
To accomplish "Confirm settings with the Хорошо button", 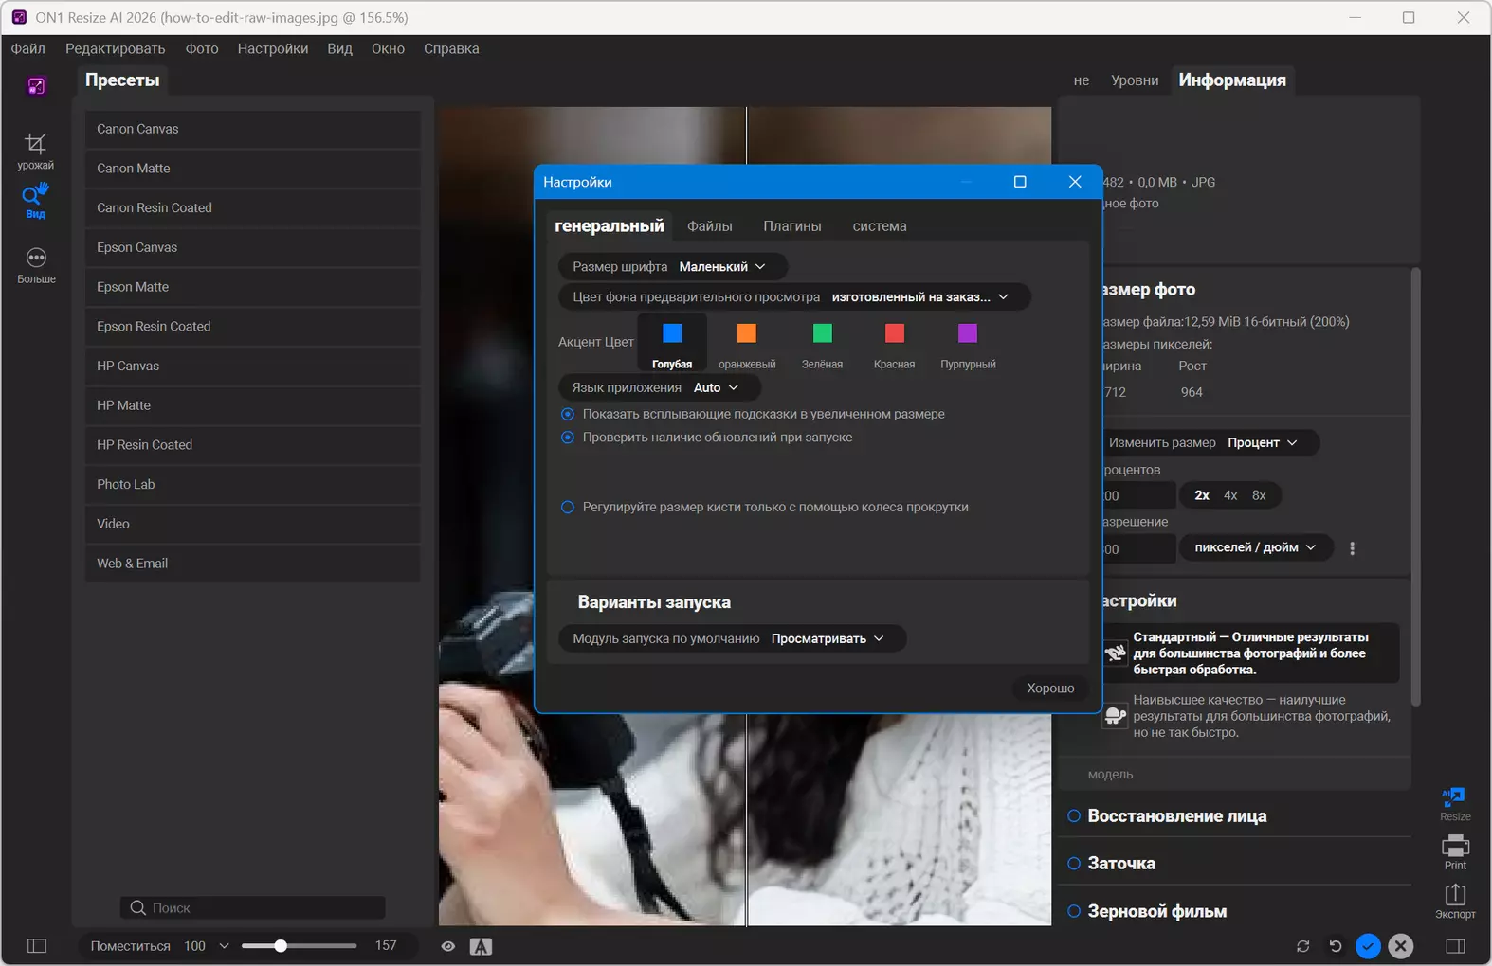I will [x=1050, y=688].
